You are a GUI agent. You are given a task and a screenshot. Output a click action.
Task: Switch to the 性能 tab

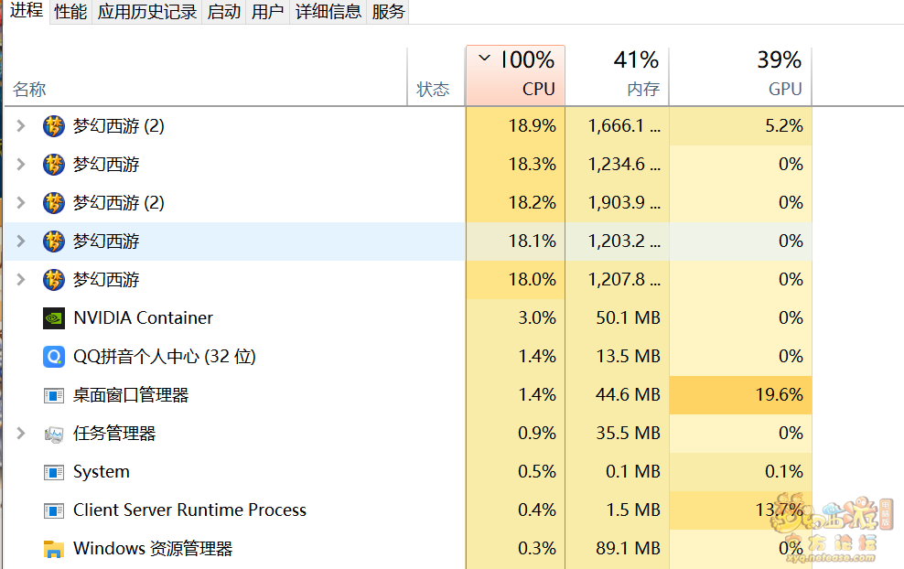[70, 12]
